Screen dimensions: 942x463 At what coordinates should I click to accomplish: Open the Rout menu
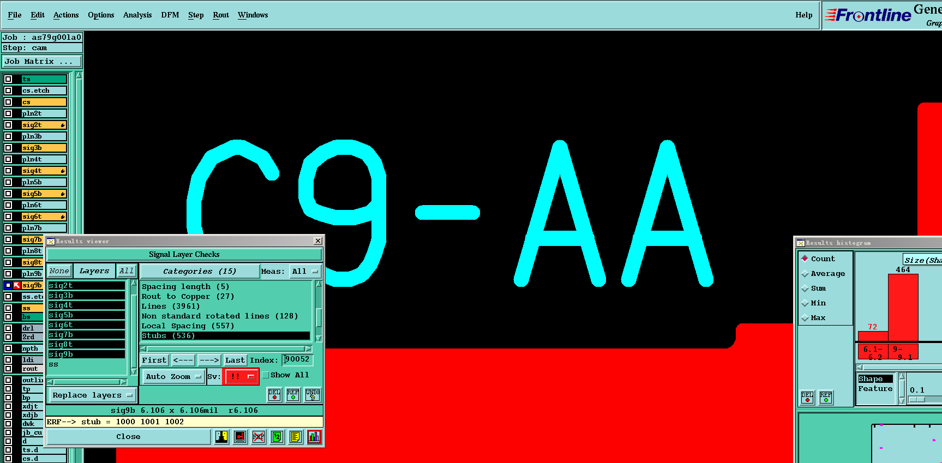point(221,15)
